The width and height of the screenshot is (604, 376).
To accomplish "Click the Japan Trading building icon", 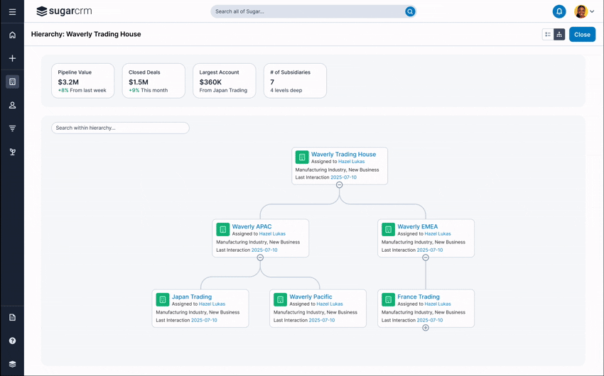I will 163,299.
